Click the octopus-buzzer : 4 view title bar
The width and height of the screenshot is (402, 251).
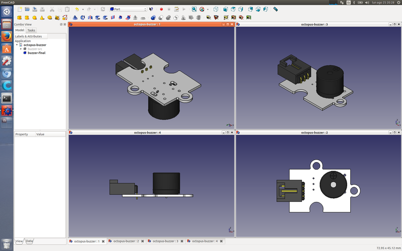[x=146, y=133]
